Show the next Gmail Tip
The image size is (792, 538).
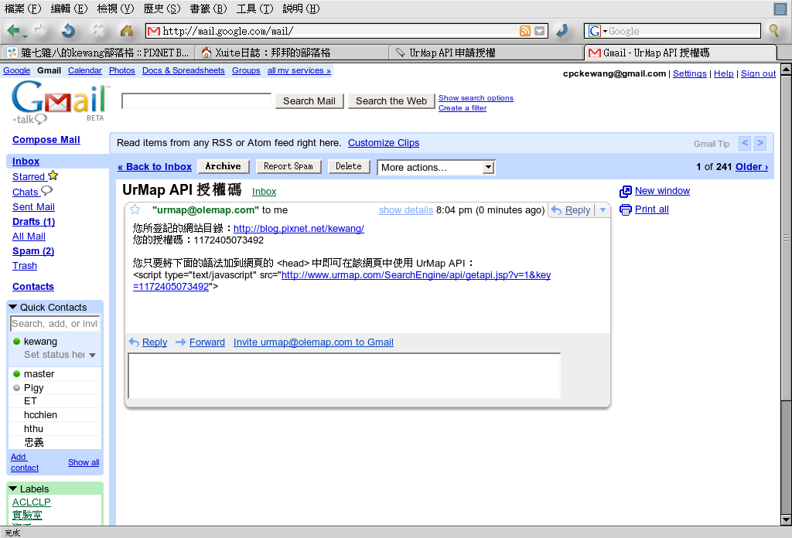point(760,143)
